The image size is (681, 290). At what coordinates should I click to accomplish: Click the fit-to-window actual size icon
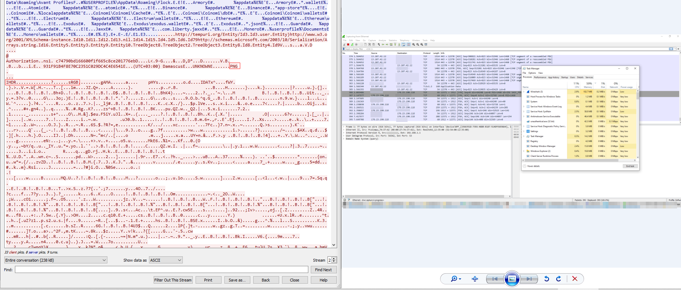pyautogui.click(x=475, y=279)
